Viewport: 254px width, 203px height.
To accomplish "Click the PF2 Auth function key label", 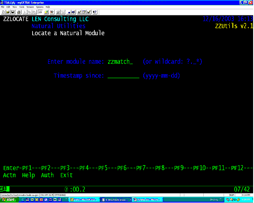I will point(47,175).
